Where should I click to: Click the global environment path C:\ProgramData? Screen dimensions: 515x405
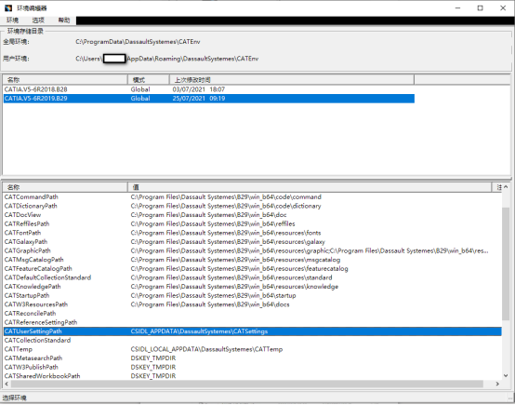tap(138, 42)
